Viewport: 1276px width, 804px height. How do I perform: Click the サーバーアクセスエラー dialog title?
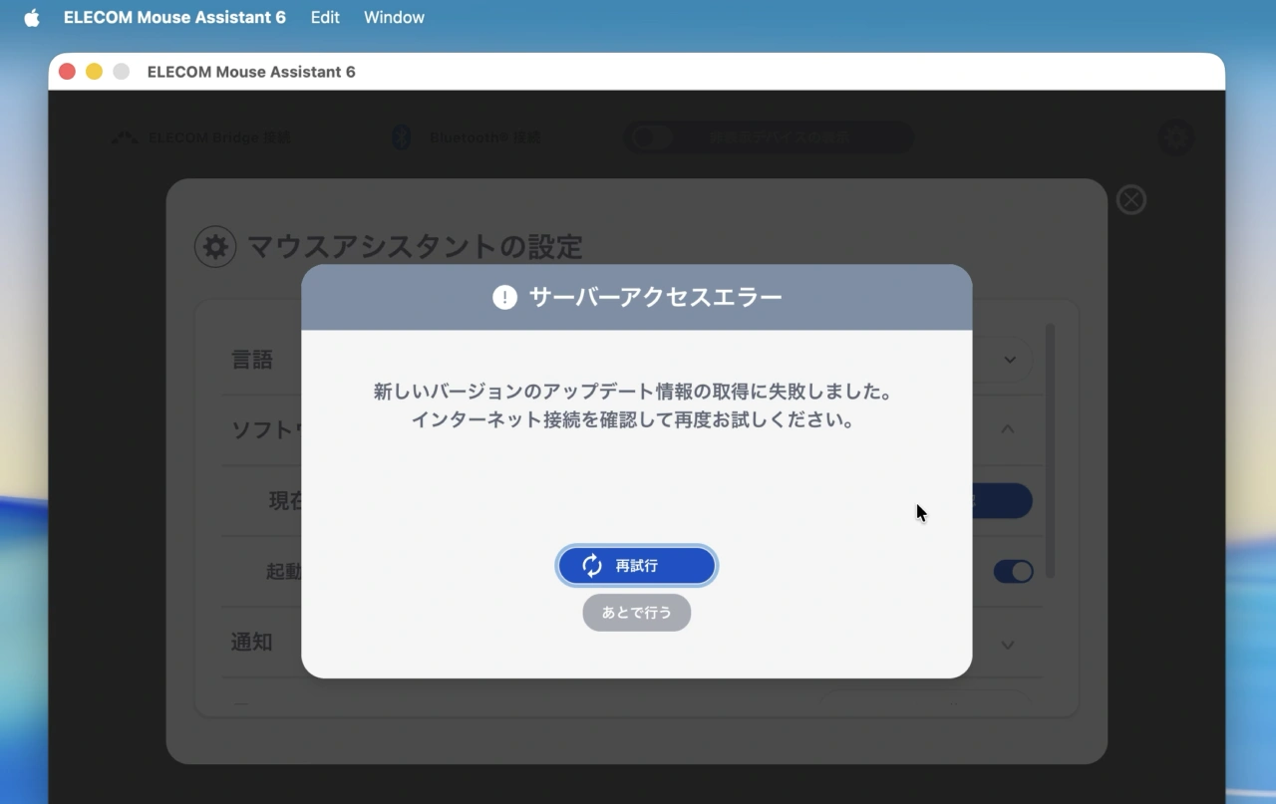(x=655, y=297)
